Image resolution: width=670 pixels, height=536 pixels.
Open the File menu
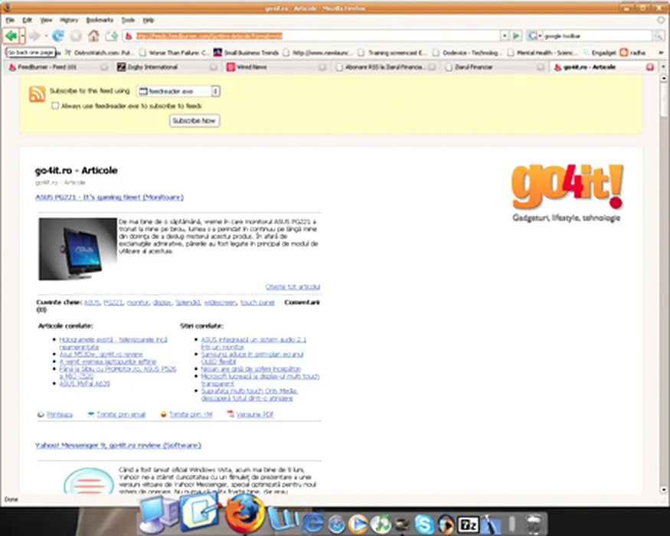coord(10,20)
